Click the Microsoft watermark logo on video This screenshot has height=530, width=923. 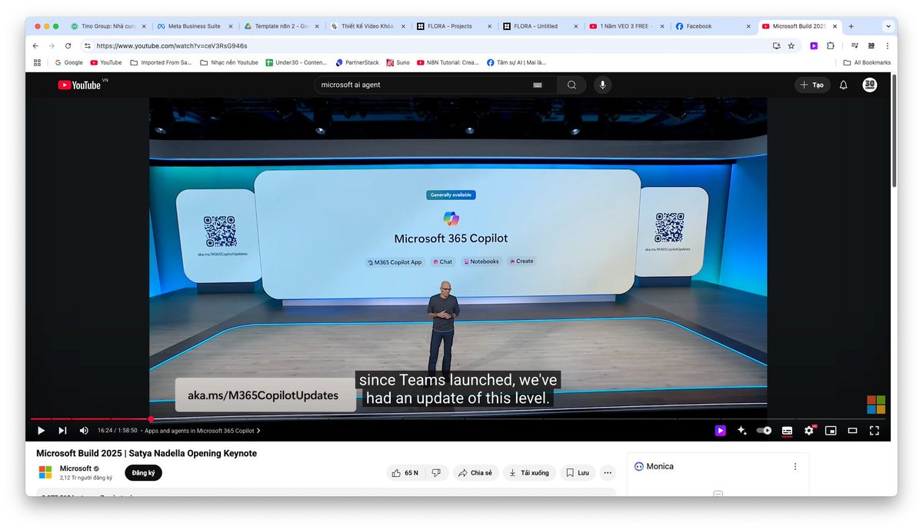(x=876, y=405)
